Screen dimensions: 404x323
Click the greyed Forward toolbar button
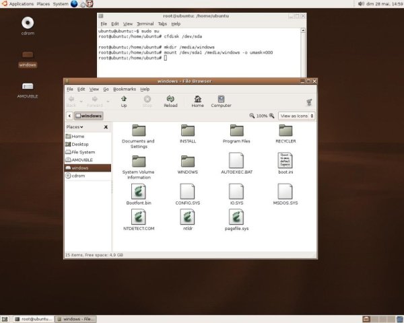[x=94, y=102]
